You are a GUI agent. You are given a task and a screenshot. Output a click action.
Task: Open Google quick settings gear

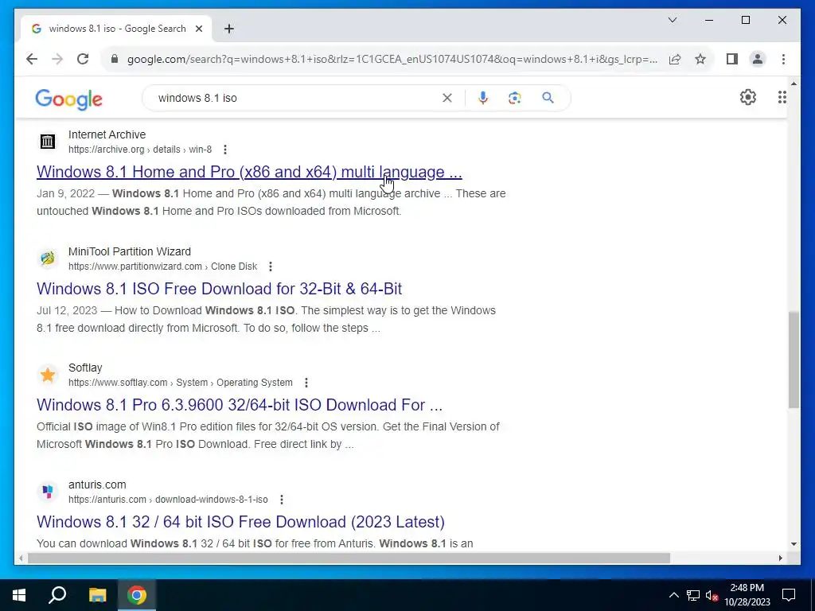[x=748, y=97]
